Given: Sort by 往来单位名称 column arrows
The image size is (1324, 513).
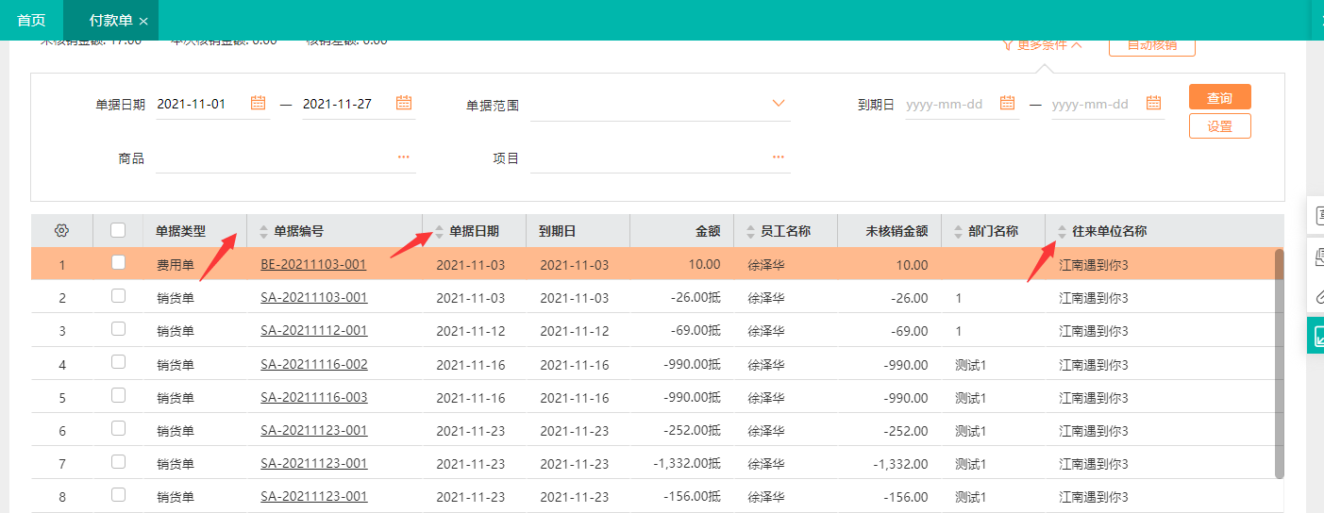Looking at the screenshot, I should [1062, 231].
